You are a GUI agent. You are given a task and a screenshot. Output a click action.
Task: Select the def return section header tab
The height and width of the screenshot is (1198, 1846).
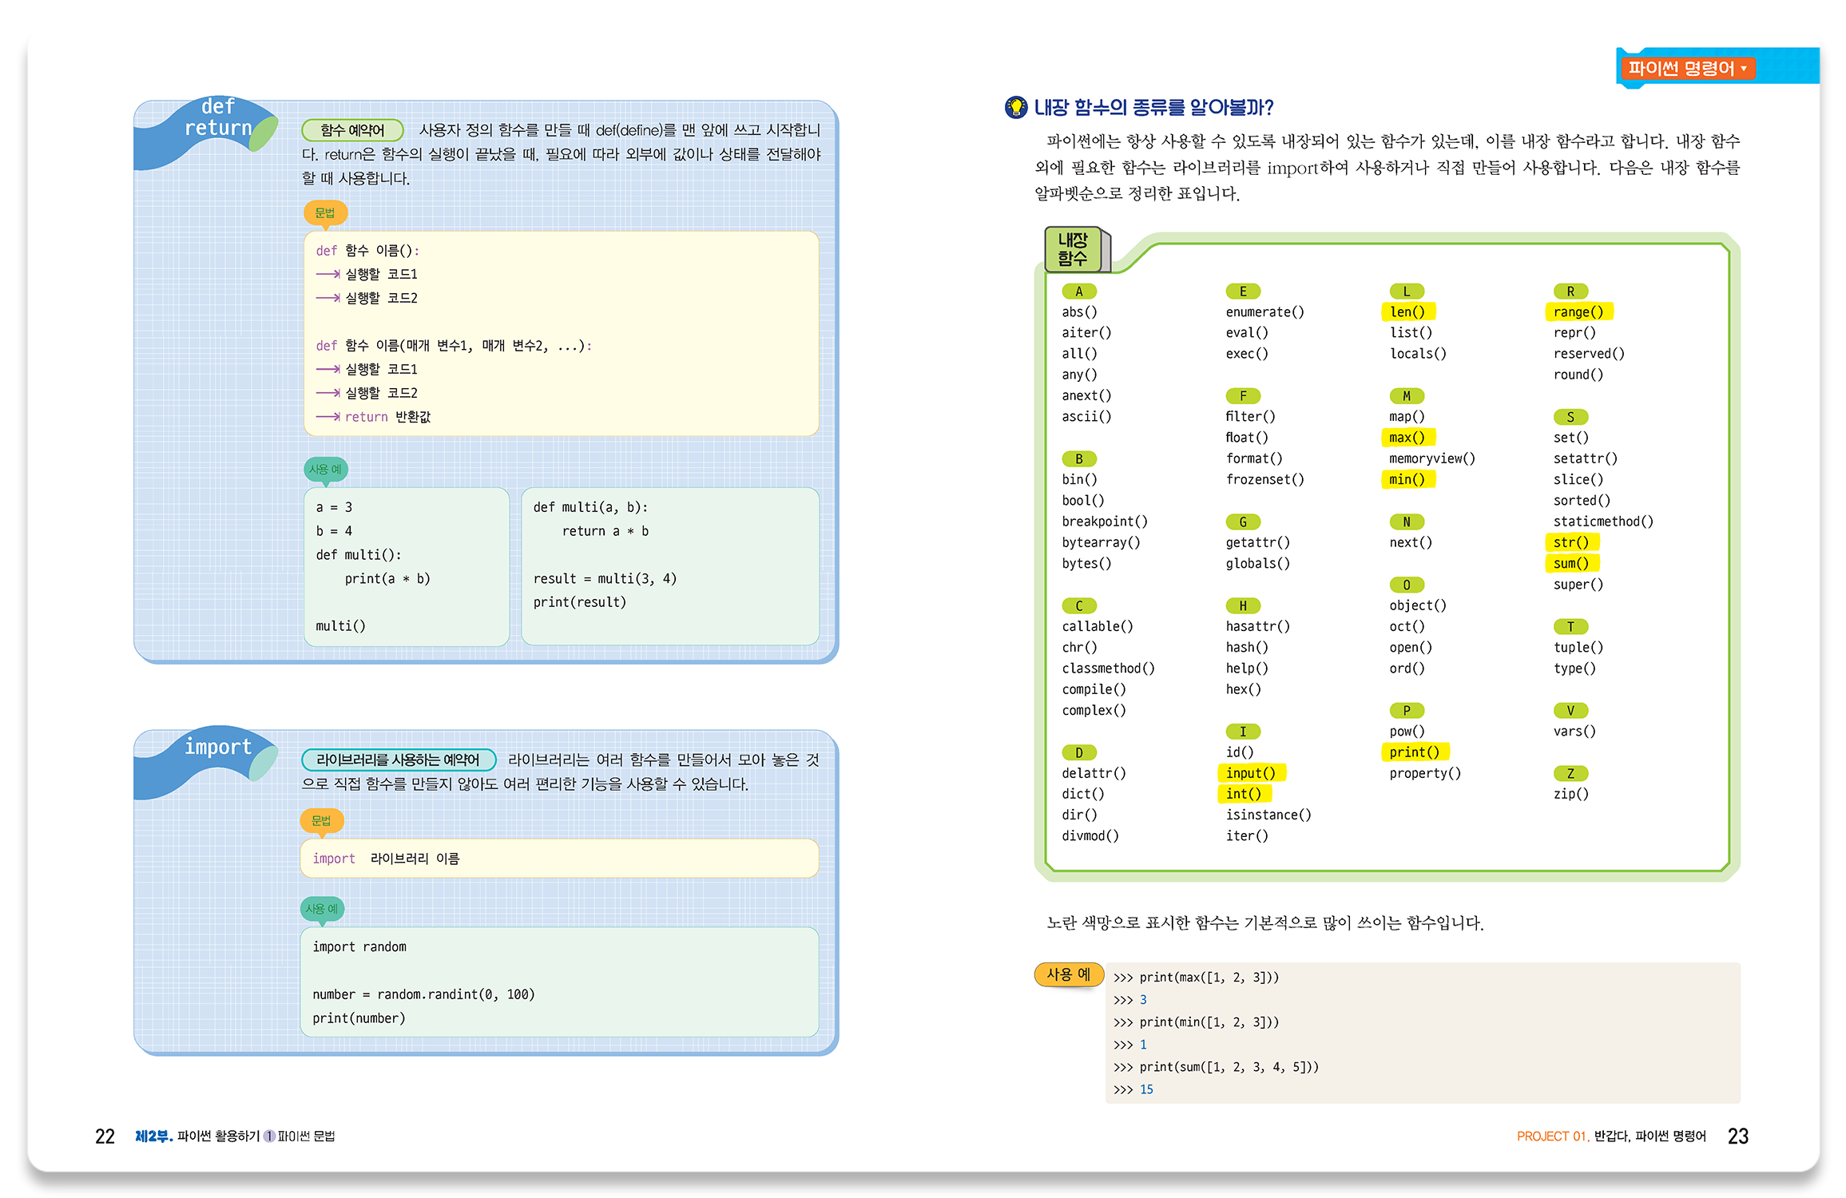(217, 118)
